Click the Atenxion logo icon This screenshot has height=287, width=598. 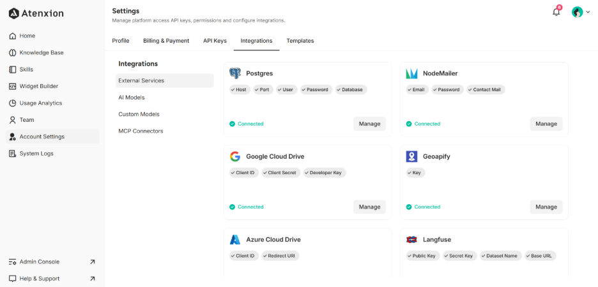click(13, 13)
